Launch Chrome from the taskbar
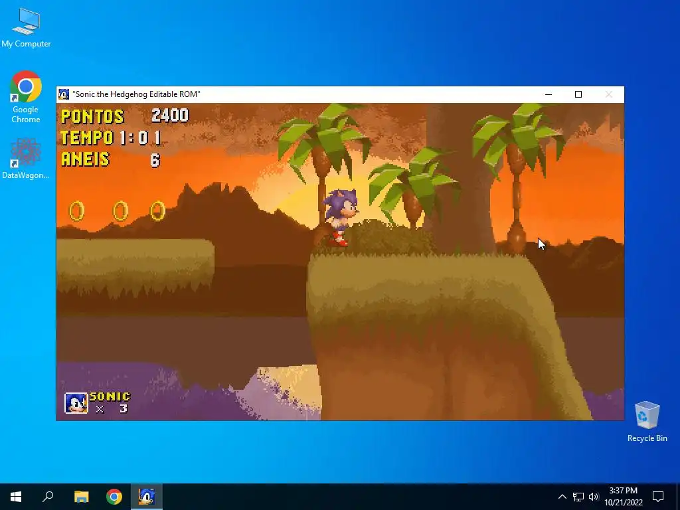Screen dimensions: 680x510 114,497
